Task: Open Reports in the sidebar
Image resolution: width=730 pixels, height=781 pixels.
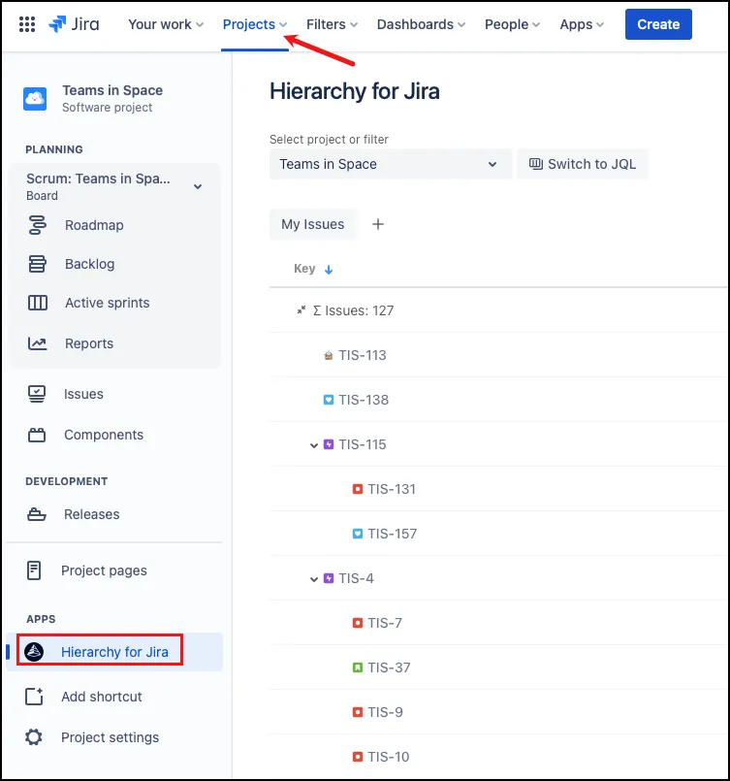Action: tap(89, 343)
